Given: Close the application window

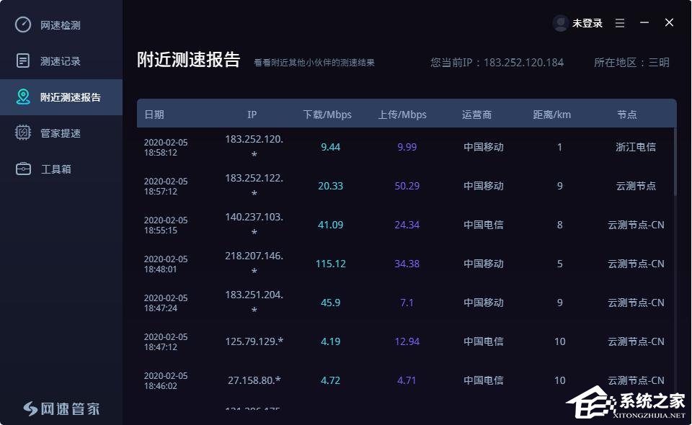Looking at the screenshot, I should pyautogui.click(x=669, y=23).
